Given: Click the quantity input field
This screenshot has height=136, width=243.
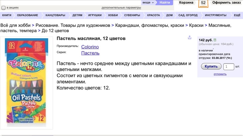Looking at the screenshot, I should [228, 66].
